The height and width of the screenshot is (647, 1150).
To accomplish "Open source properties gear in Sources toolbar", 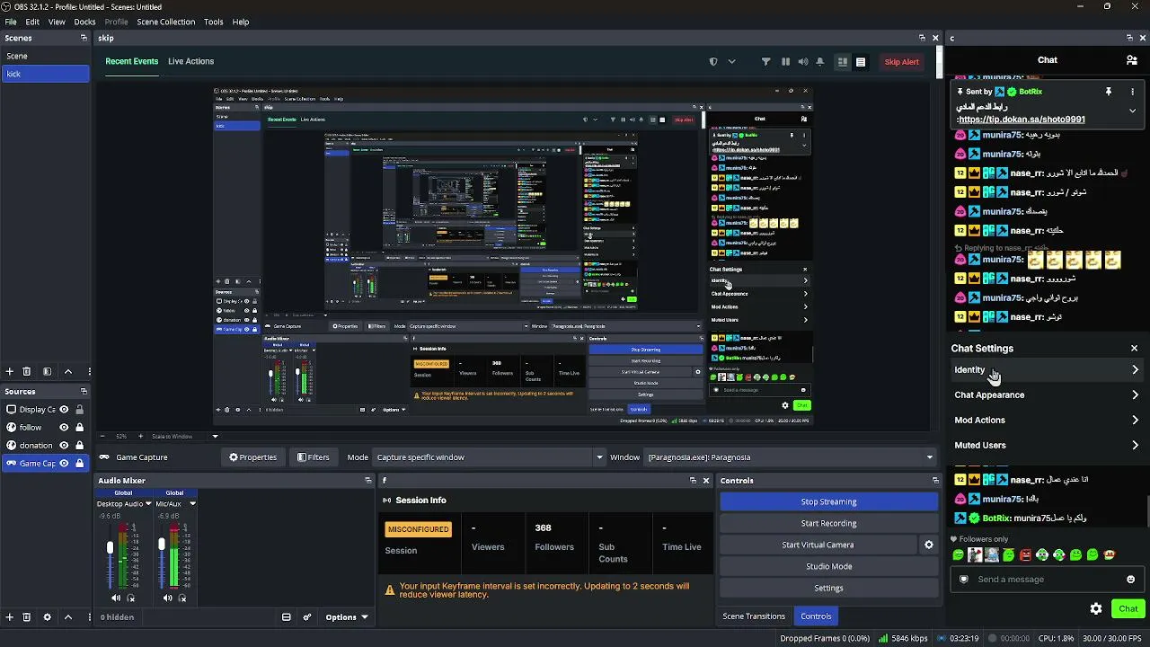I will coord(48,617).
